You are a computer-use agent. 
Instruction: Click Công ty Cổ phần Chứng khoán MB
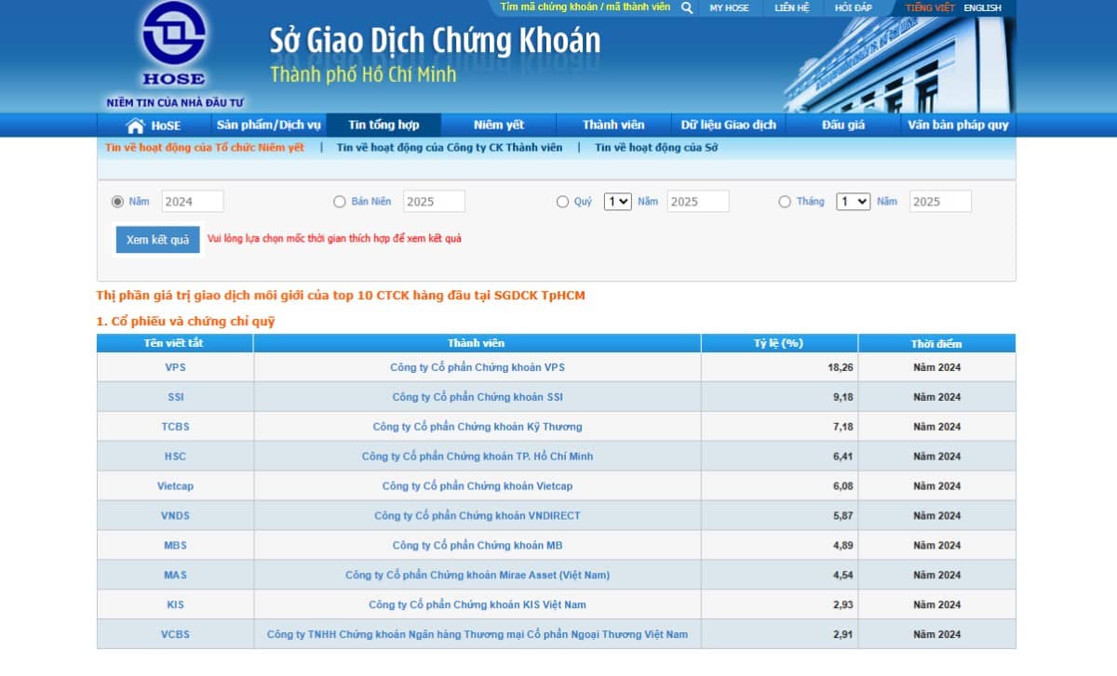point(478,546)
